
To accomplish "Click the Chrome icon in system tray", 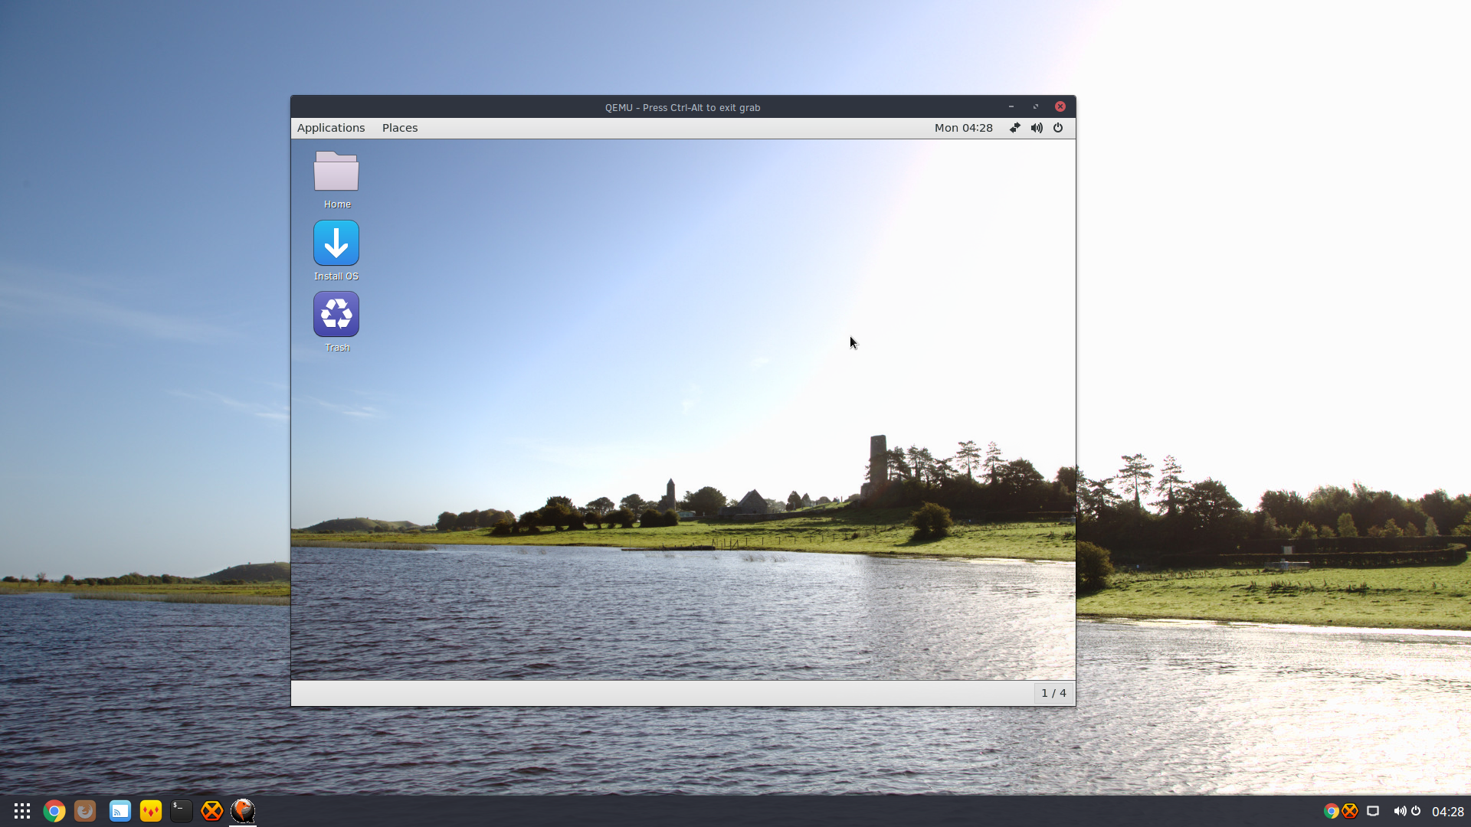I will (x=1332, y=811).
